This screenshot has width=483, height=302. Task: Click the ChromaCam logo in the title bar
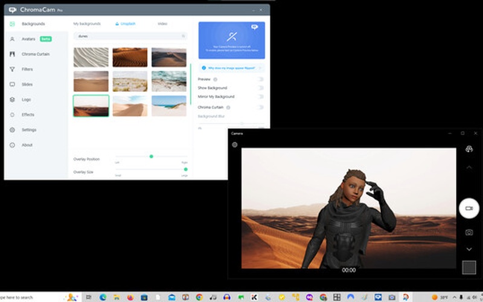pyautogui.click(x=13, y=10)
